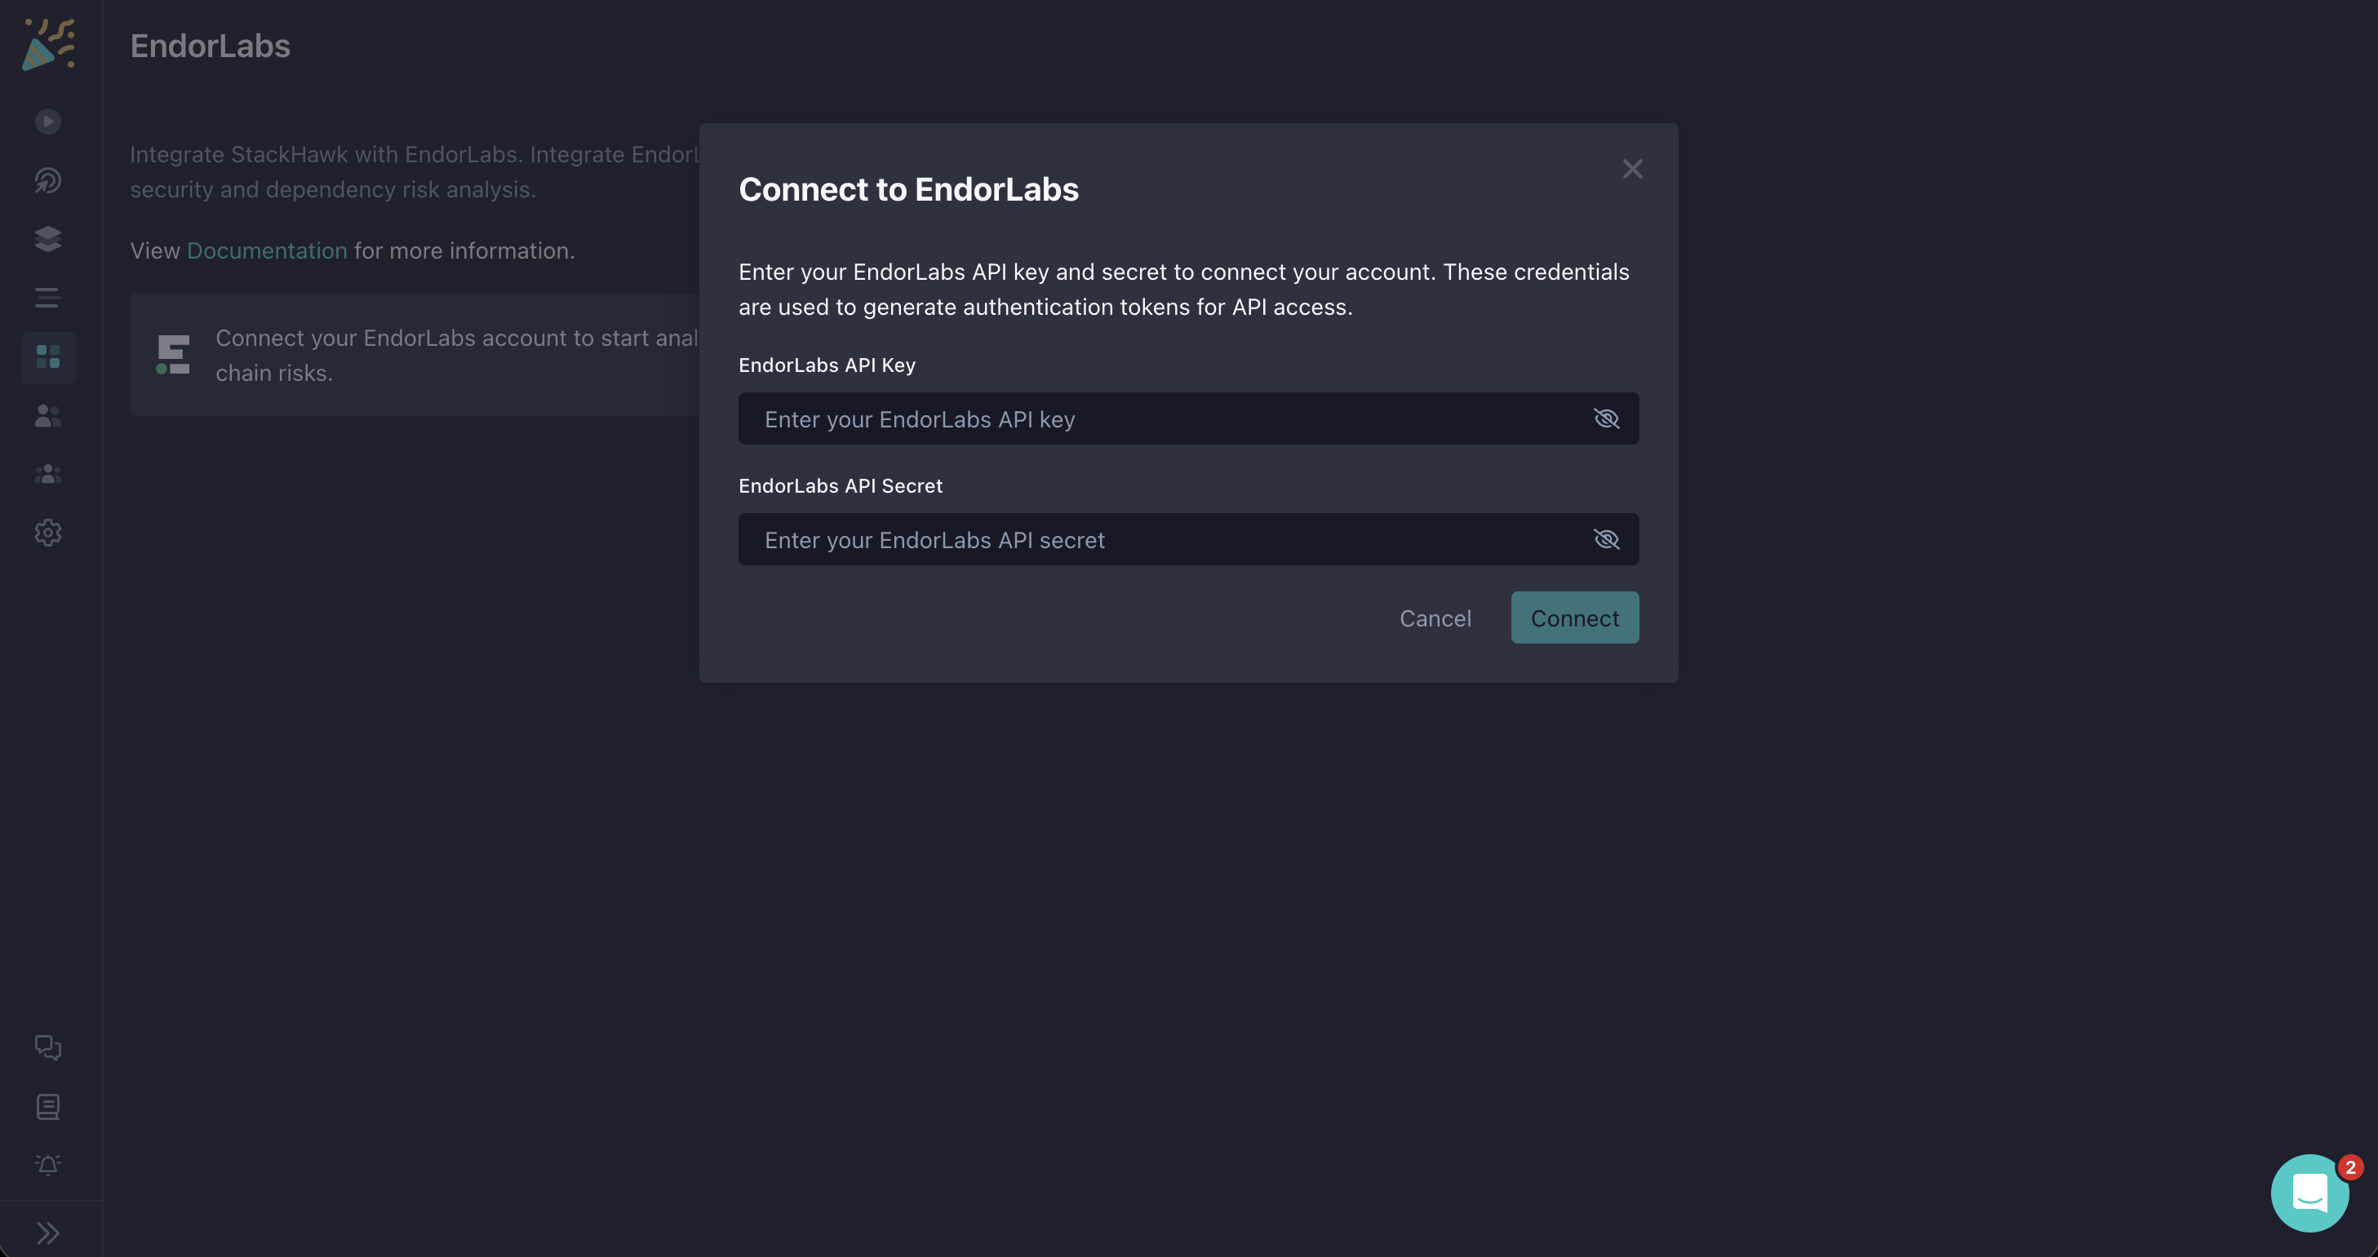
Task: Open the Scans play icon in sidebar
Action: coord(48,121)
